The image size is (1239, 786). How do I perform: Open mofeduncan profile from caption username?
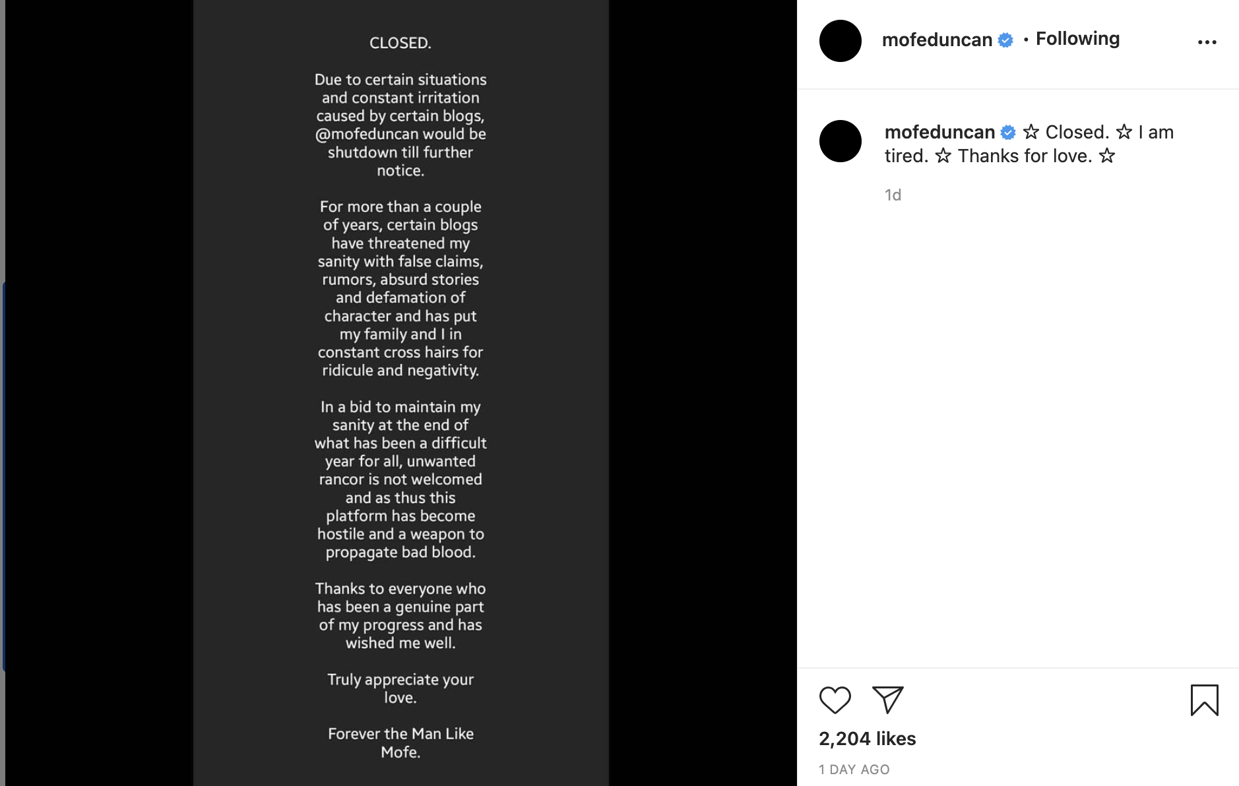939,133
